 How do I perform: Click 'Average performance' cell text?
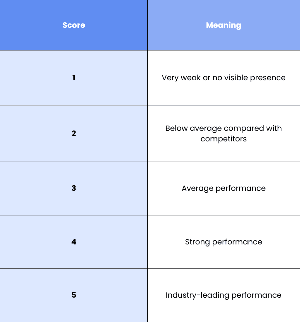pyautogui.click(x=224, y=189)
